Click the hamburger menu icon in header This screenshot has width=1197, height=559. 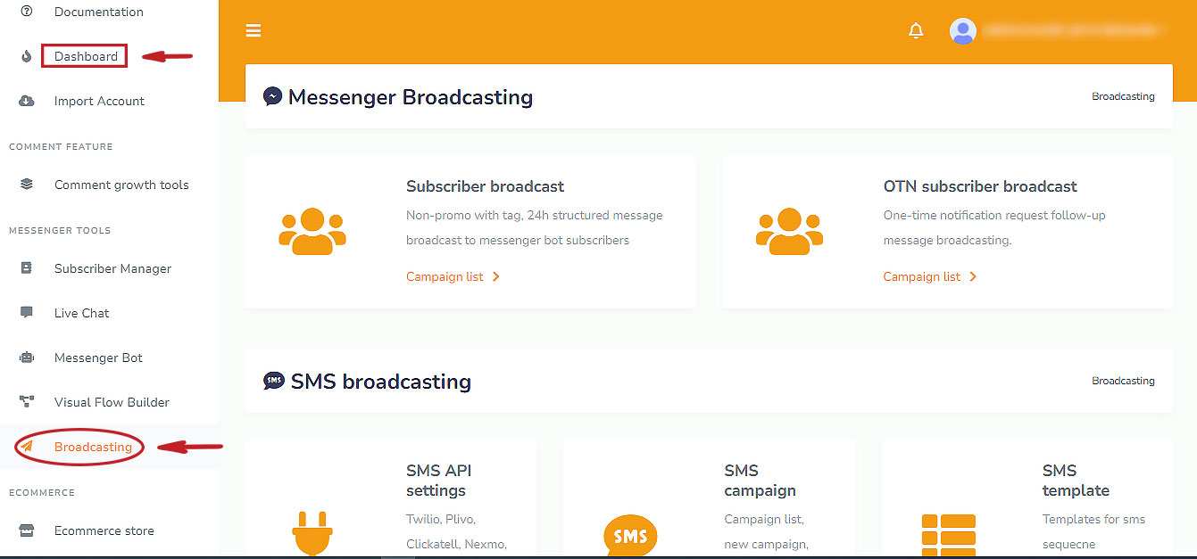click(x=254, y=31)
